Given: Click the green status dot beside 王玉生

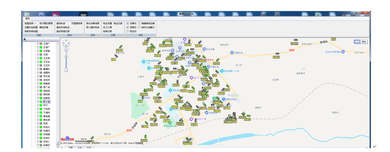Looking at the screenshot, I should tap(41, 62).
